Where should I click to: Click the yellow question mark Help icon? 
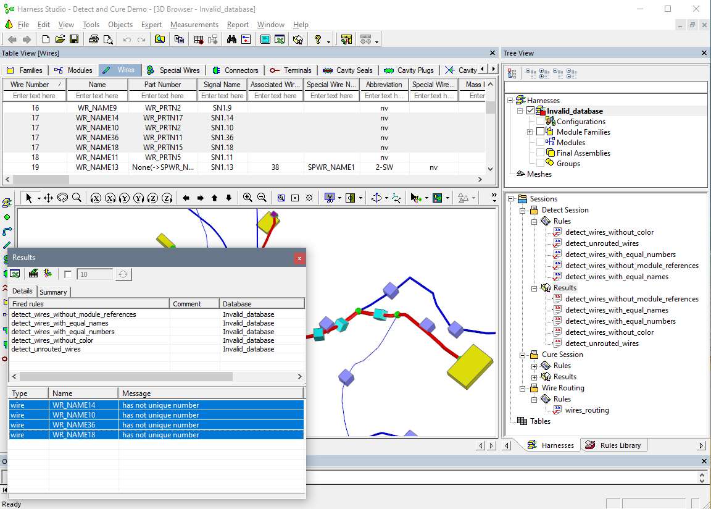tap(318, 40)
